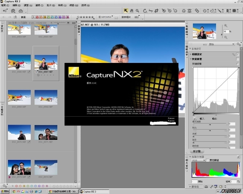Image resolution: width=243 pixels, height=194 pixels.
Task: Toggle filter label 3 in filter bar
Action: [45, 17]
